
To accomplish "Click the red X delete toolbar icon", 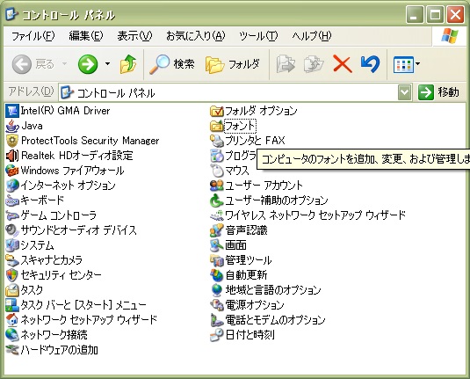I will pyautogui.click(x=343, y=64).
